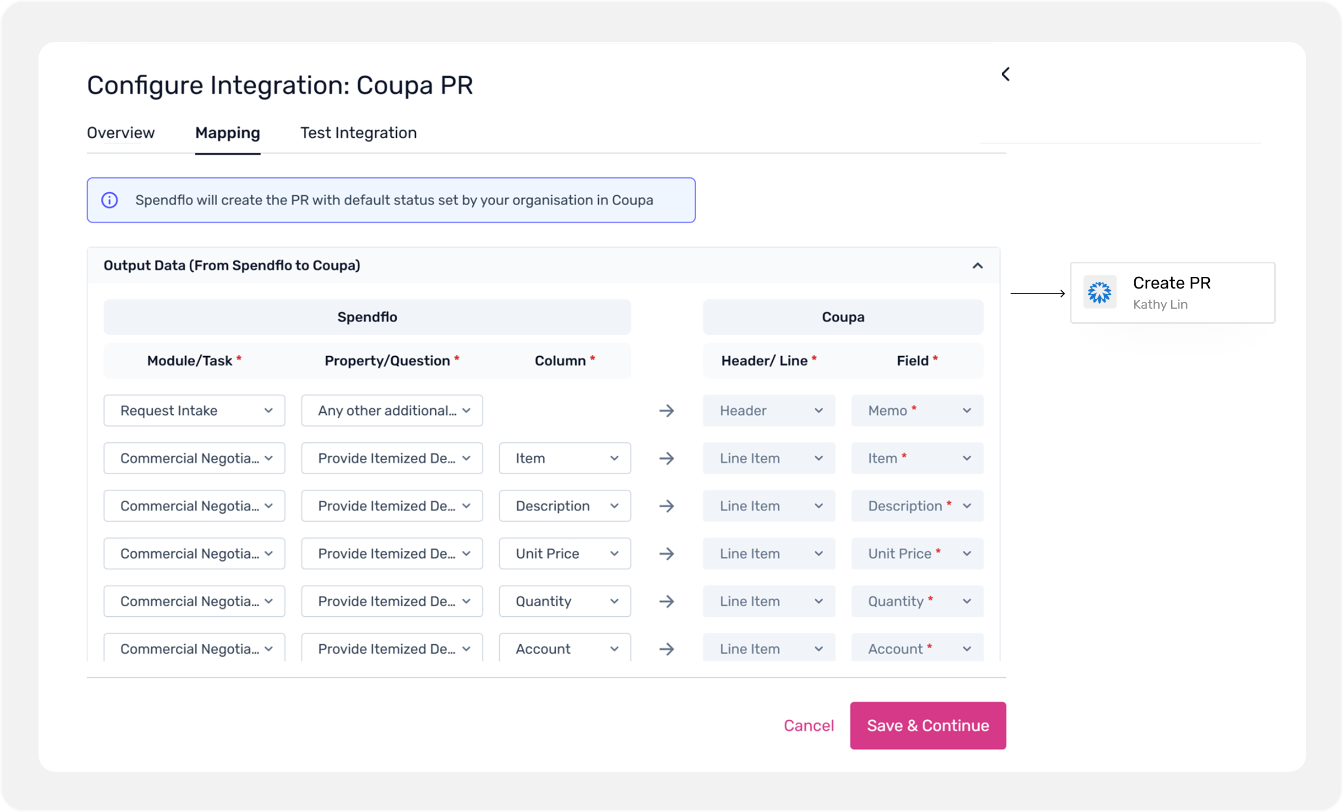The image size is (1343, 812).
Task: Click the mapping arrow in the Unit Price row
Action: tap(666, 554)
